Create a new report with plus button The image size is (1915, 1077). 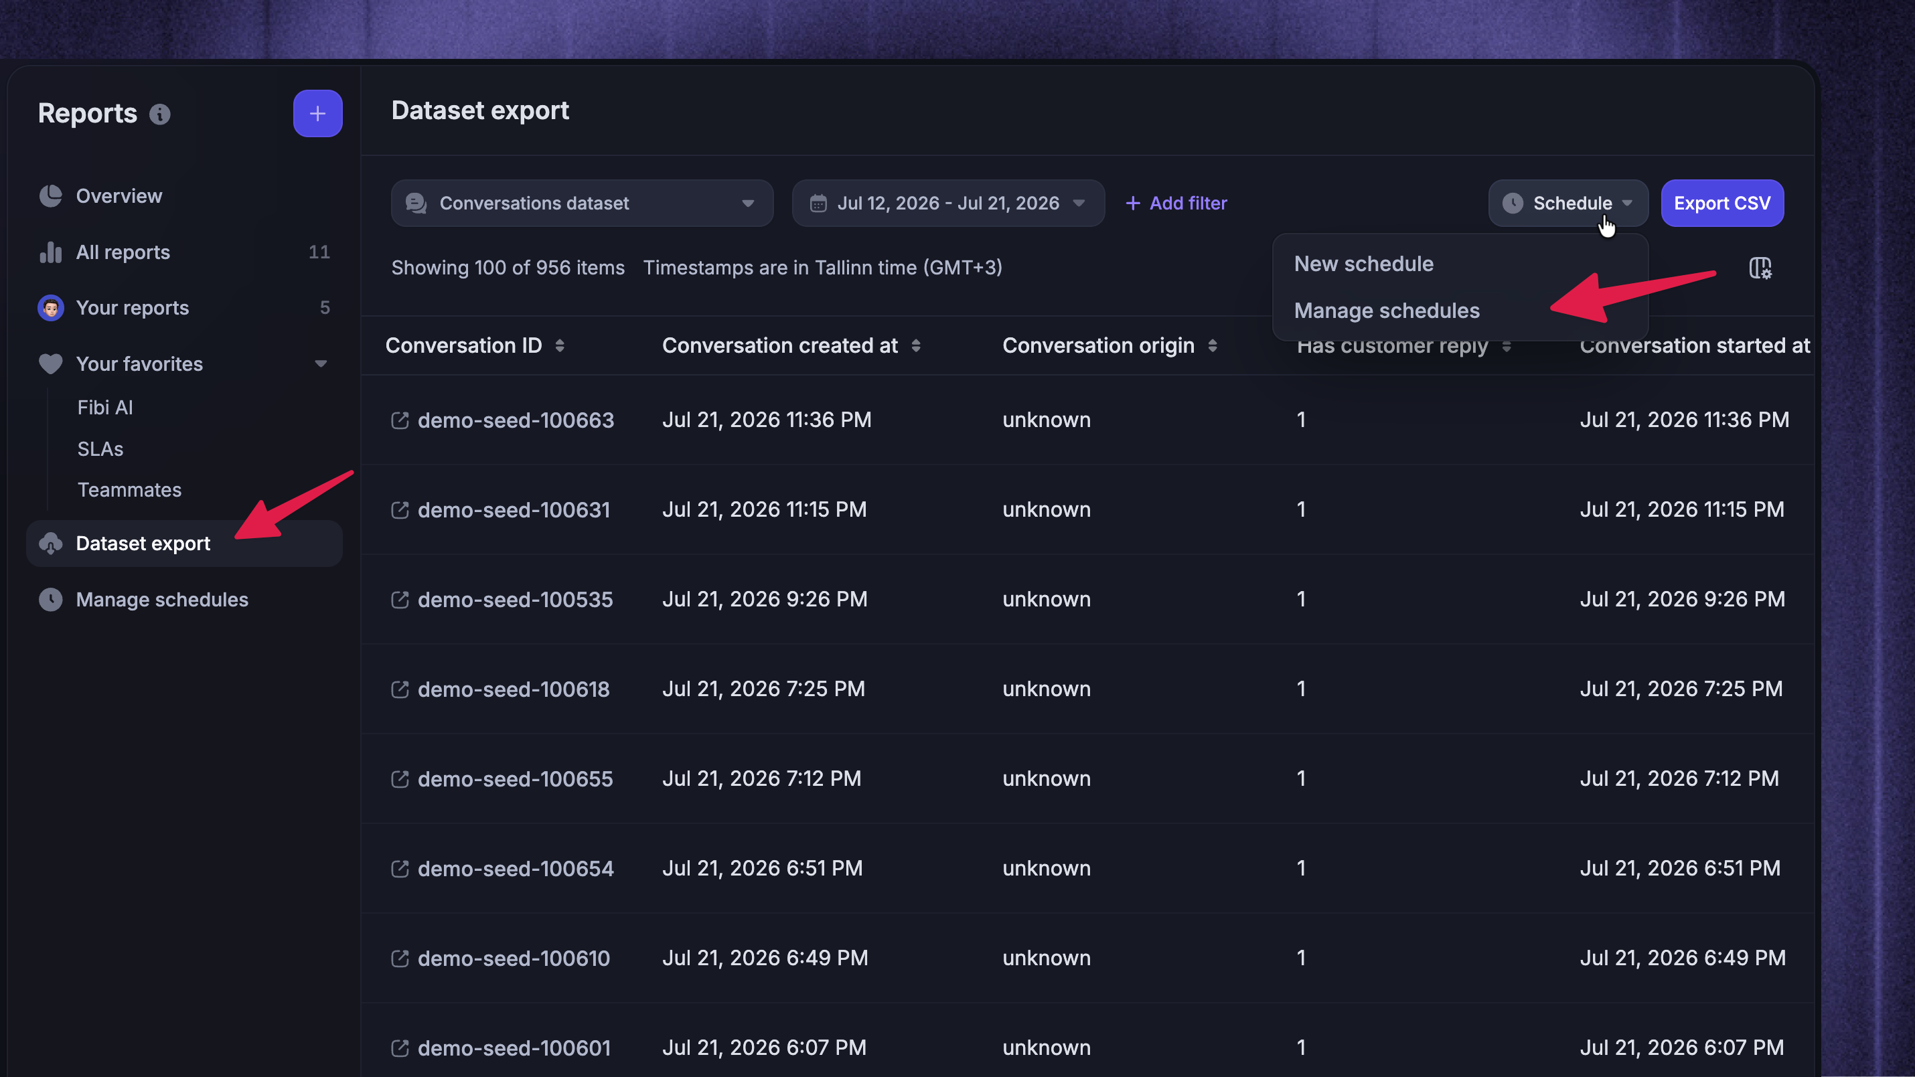coord(317,114)
